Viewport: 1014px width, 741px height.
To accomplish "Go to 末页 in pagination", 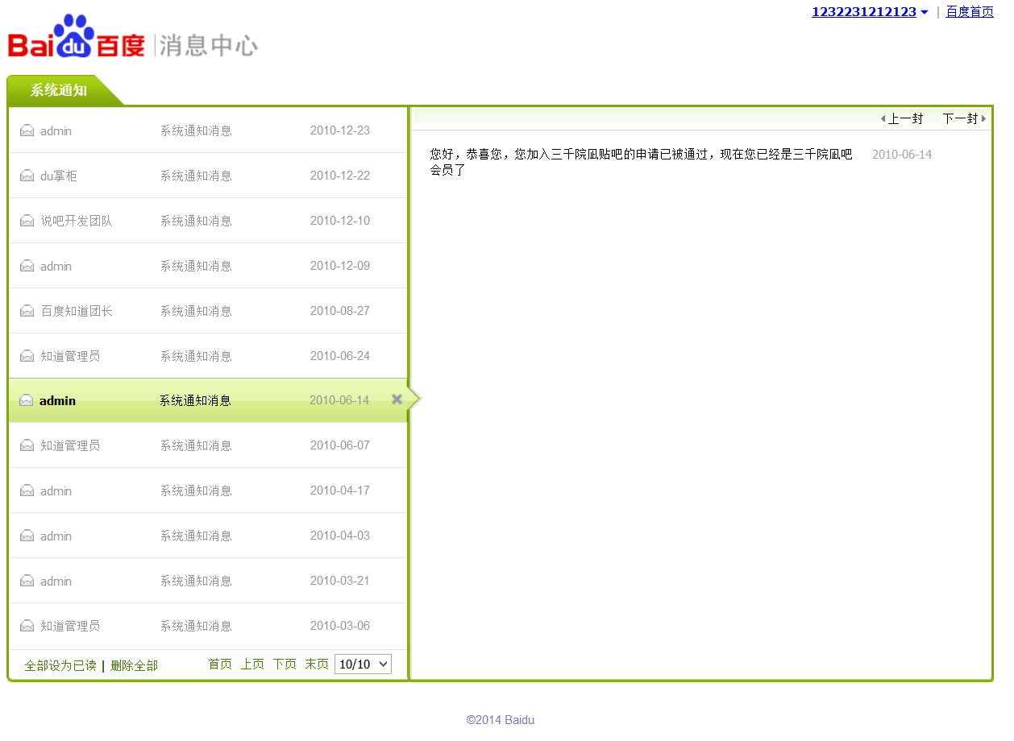I will point(317,664).
